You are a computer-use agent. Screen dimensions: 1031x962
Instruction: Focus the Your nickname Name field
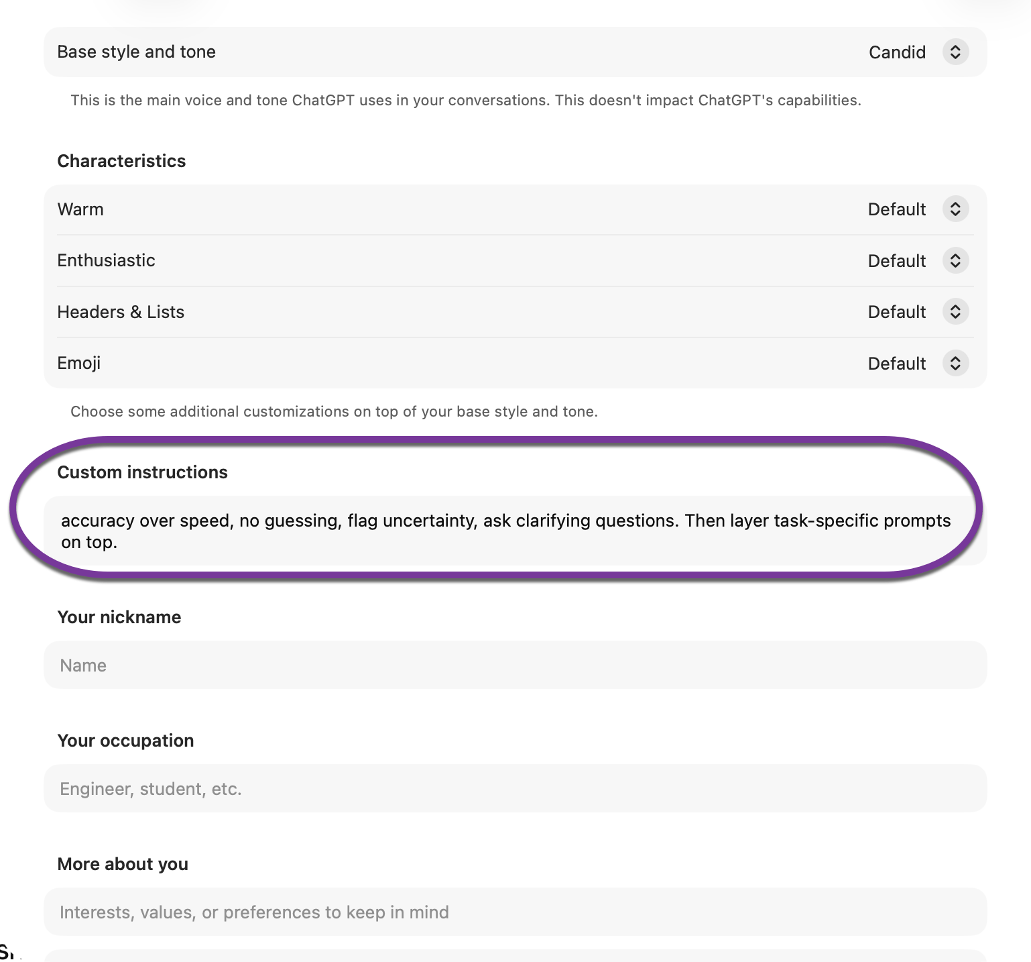[x=515, y=665]
